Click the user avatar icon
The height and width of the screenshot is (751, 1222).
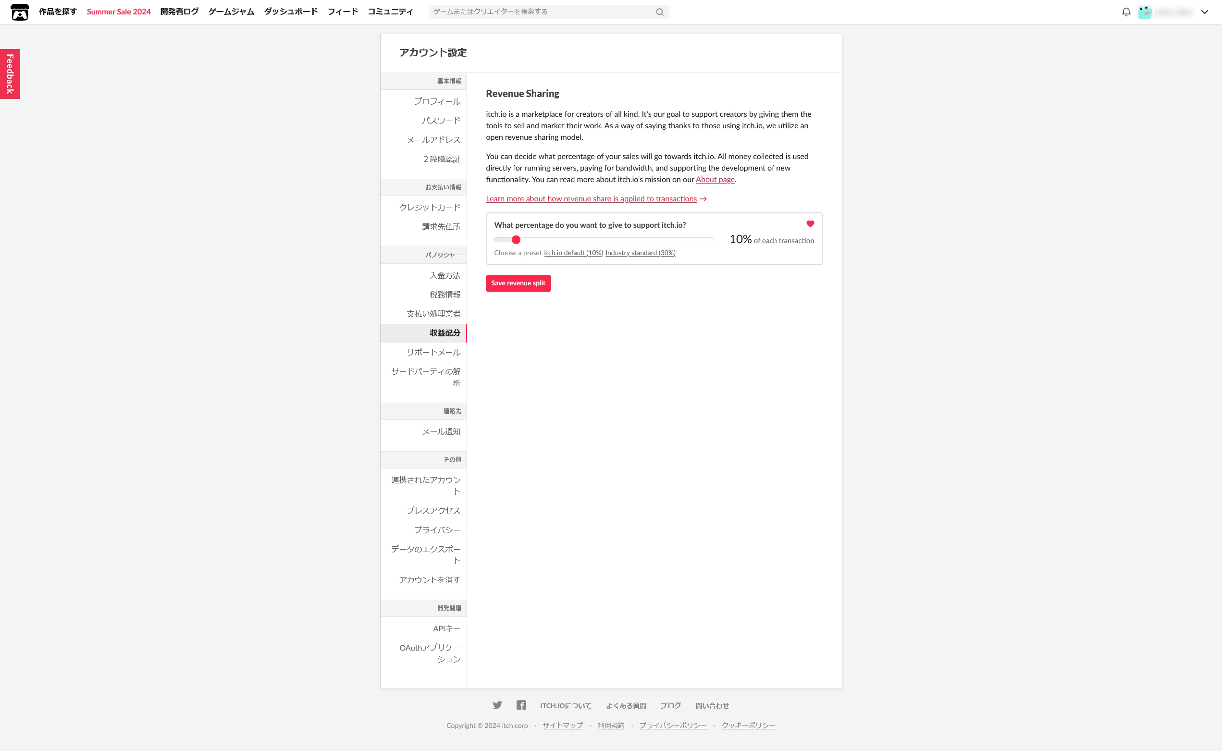(1145, 12)
